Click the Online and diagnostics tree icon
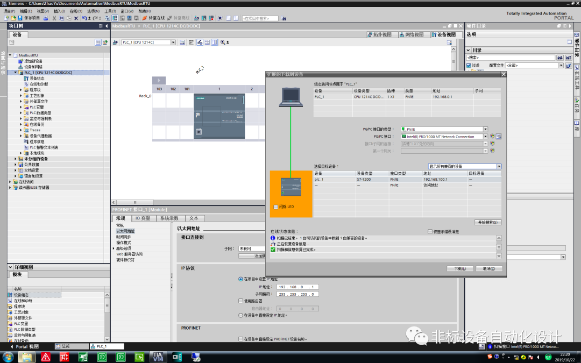The width and height of the screenshot is (581, 363). [26, 84]
